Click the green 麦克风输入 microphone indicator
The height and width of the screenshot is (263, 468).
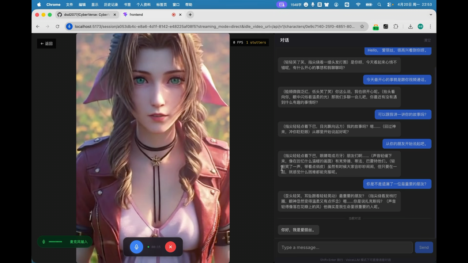(x=65, y=242)
